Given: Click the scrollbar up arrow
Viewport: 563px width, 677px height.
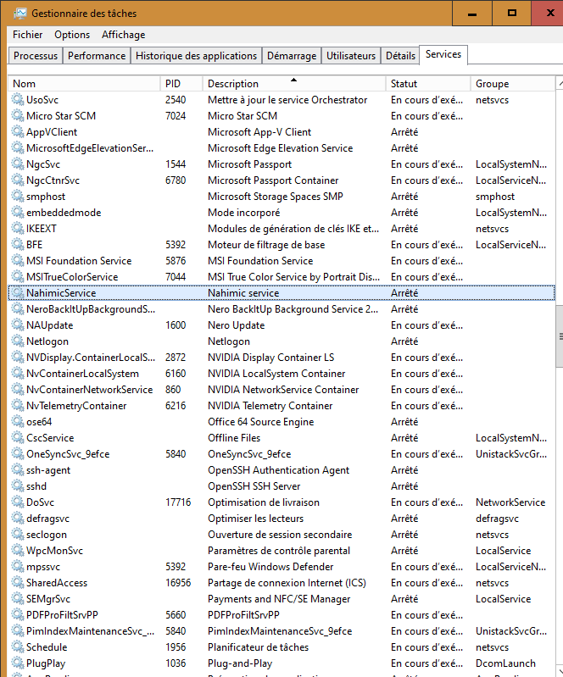Looking at the screenshot, I should (560, 83).
